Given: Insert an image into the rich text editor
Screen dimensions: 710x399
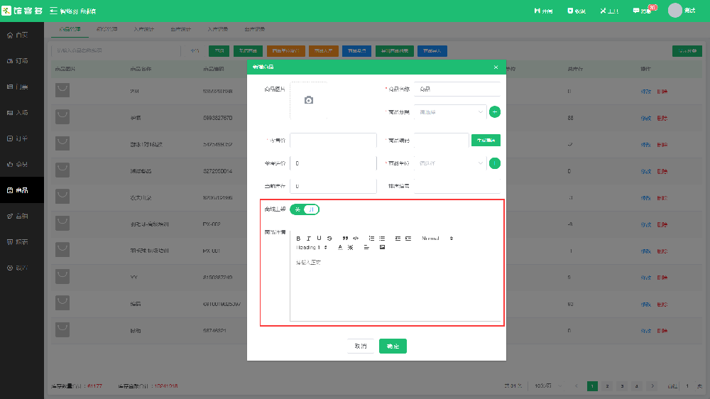Looking at the screenshot, I should [382, 247].
